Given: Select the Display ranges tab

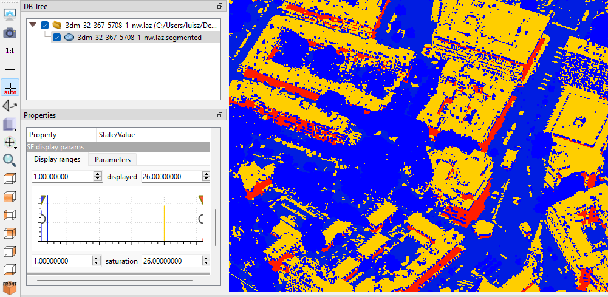Looking at the screenshot, I should [57, 160].
